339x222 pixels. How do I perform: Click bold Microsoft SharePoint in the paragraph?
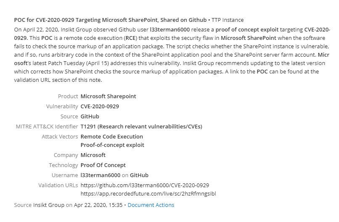tap(249, 38)
